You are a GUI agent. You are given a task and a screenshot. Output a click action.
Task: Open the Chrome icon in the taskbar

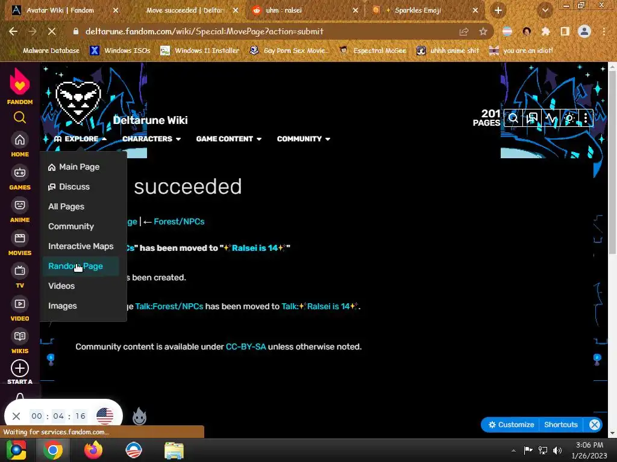pyautogui.click(x=53, y=450)
